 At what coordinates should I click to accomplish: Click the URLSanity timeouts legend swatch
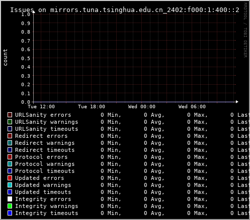coord(10,129)
